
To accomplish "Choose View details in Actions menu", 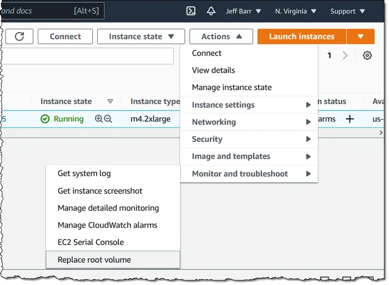I will (x=249, y=70).
